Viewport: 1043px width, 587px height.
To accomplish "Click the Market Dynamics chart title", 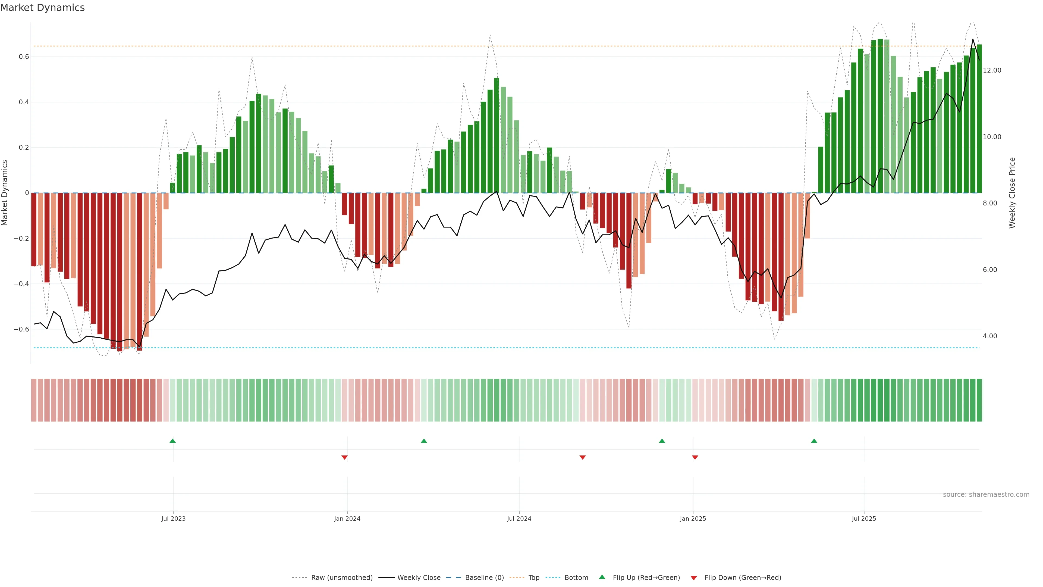I will point(43,8).
